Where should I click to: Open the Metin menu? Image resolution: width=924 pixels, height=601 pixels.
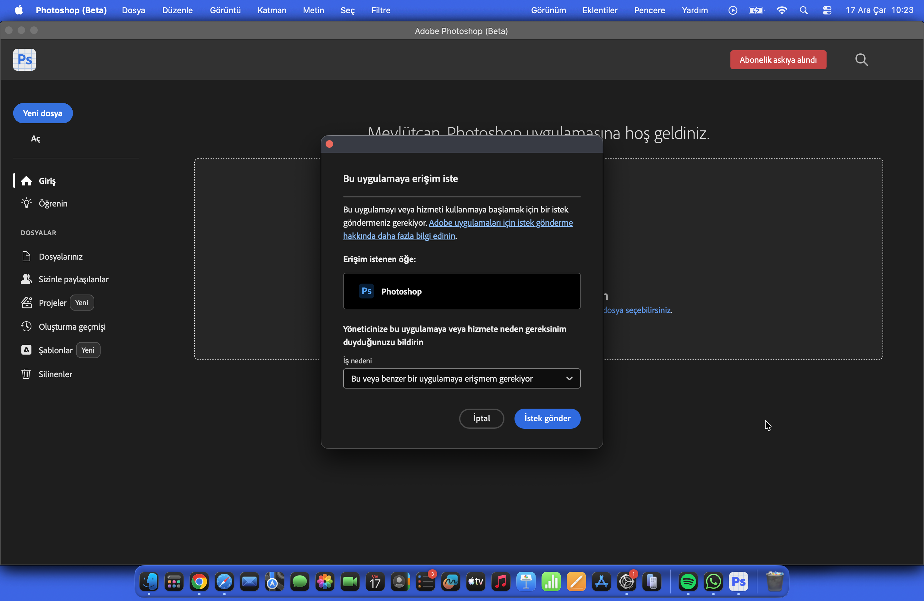pyautogui.click(x=313, y=10)
